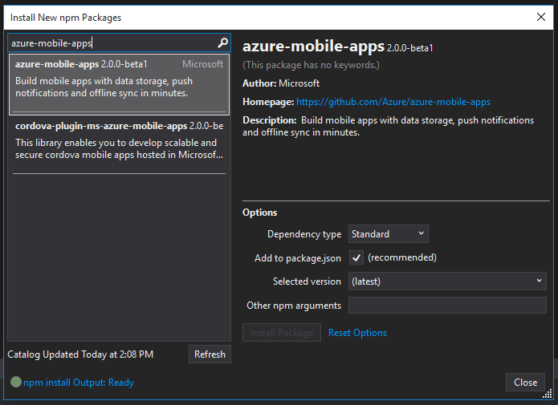Close the dialog with the title bar X
This screenshot has height=405, width=558.
tap(540, 17)
